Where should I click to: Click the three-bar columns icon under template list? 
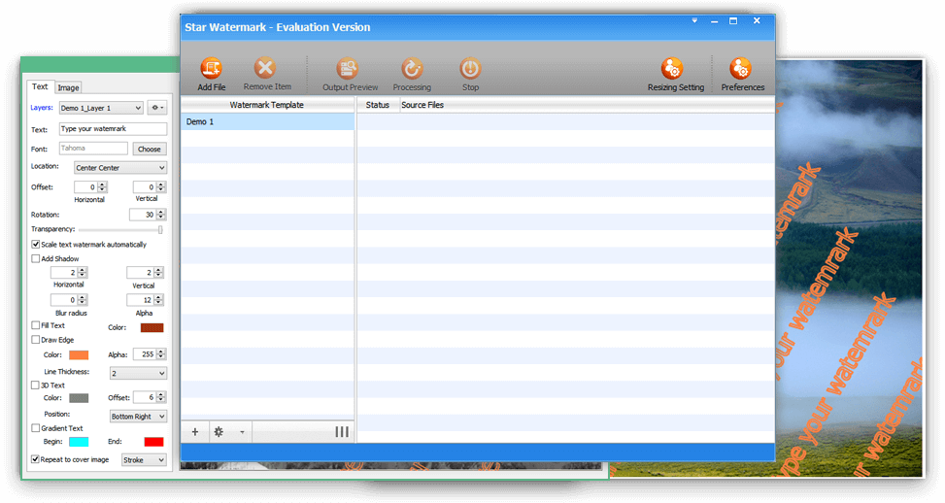click(342, 432)
